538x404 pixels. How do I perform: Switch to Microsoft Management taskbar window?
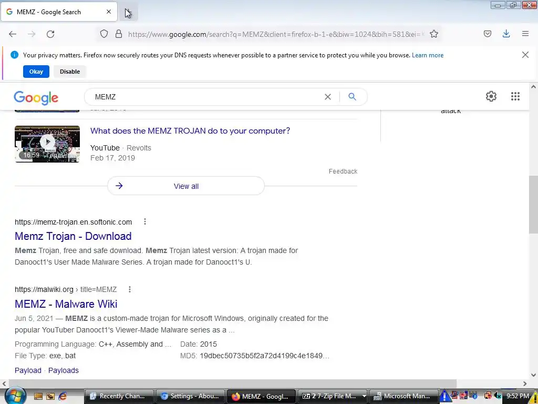(x=404, y=396)
